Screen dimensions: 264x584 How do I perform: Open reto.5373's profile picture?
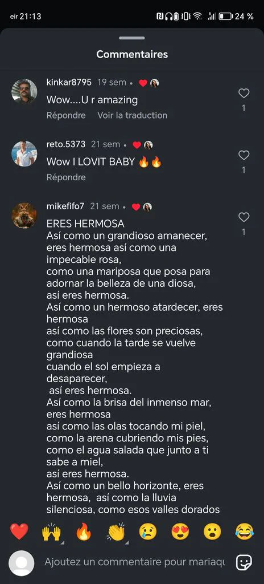24,153
